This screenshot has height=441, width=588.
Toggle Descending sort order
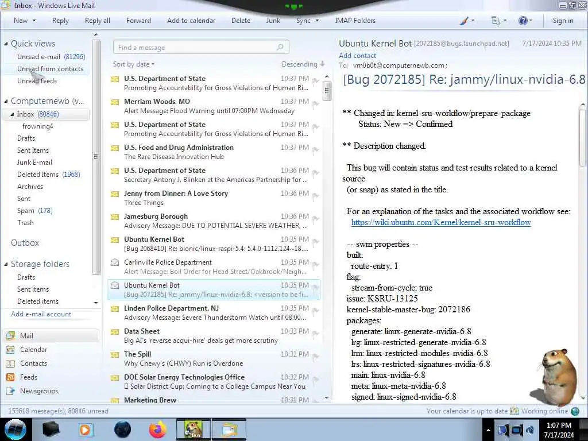(x=303, y=64)
